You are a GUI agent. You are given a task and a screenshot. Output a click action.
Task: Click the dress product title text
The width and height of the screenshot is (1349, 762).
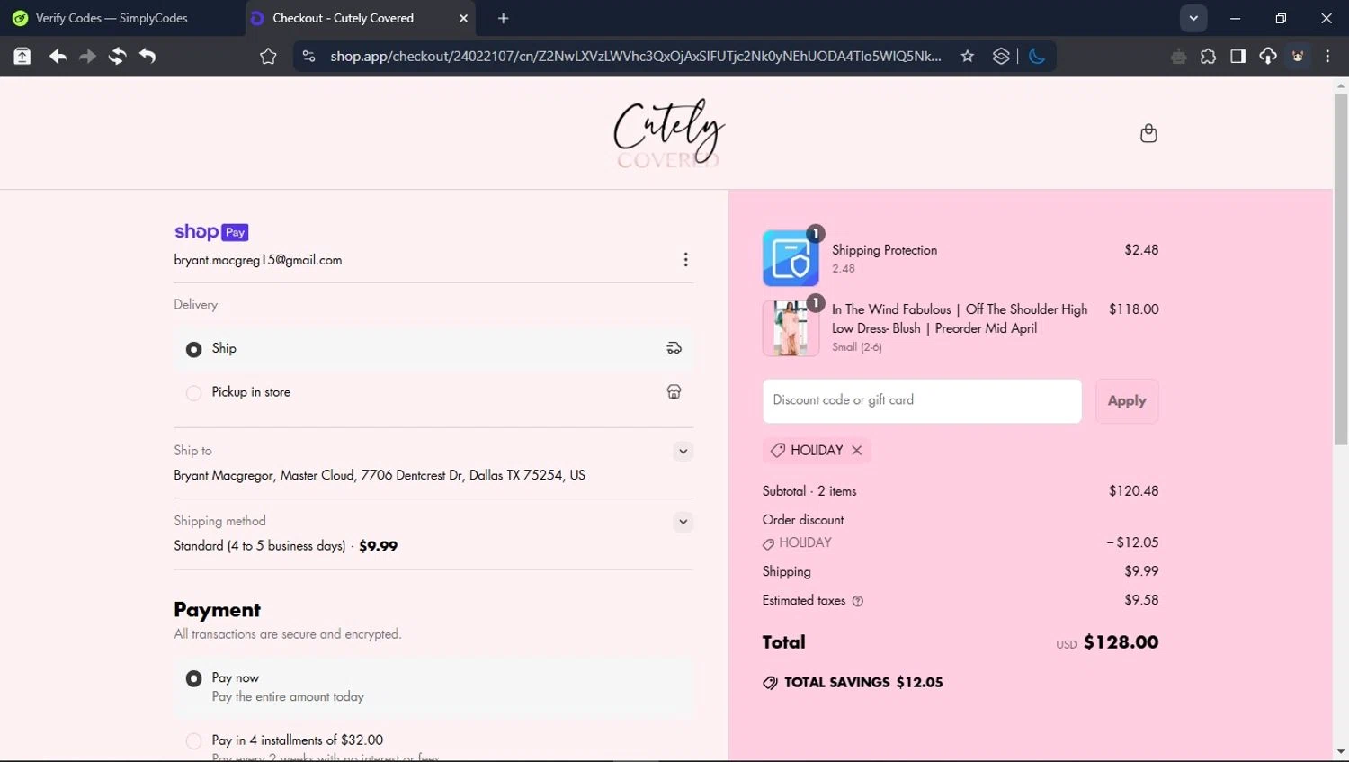[x=960, y=318]
